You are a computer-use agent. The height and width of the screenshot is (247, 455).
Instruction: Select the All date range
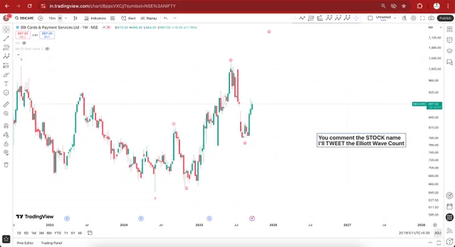pos(80,233)
